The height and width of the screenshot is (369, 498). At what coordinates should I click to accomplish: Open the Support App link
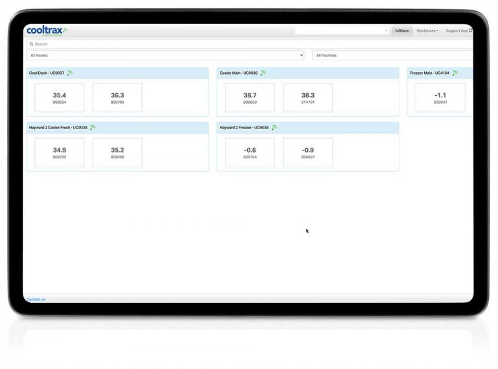458,30
